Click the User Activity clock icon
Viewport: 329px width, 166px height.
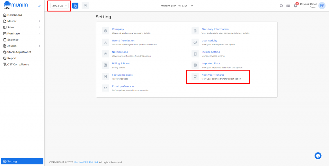[x=195, y=42]
